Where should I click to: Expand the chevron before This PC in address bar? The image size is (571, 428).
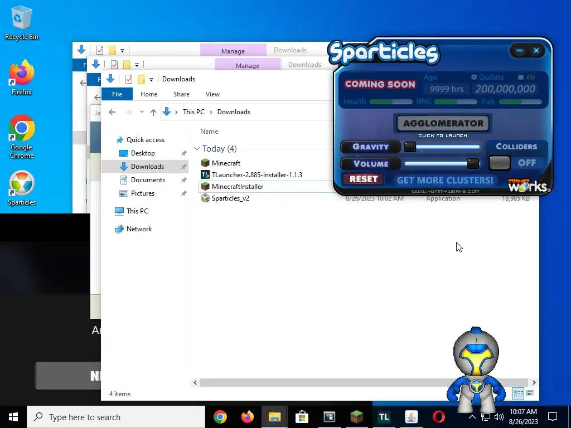tap(176, 112)
